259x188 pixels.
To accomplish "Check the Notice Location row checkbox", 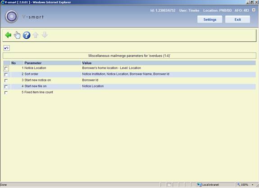I will 6,68.
